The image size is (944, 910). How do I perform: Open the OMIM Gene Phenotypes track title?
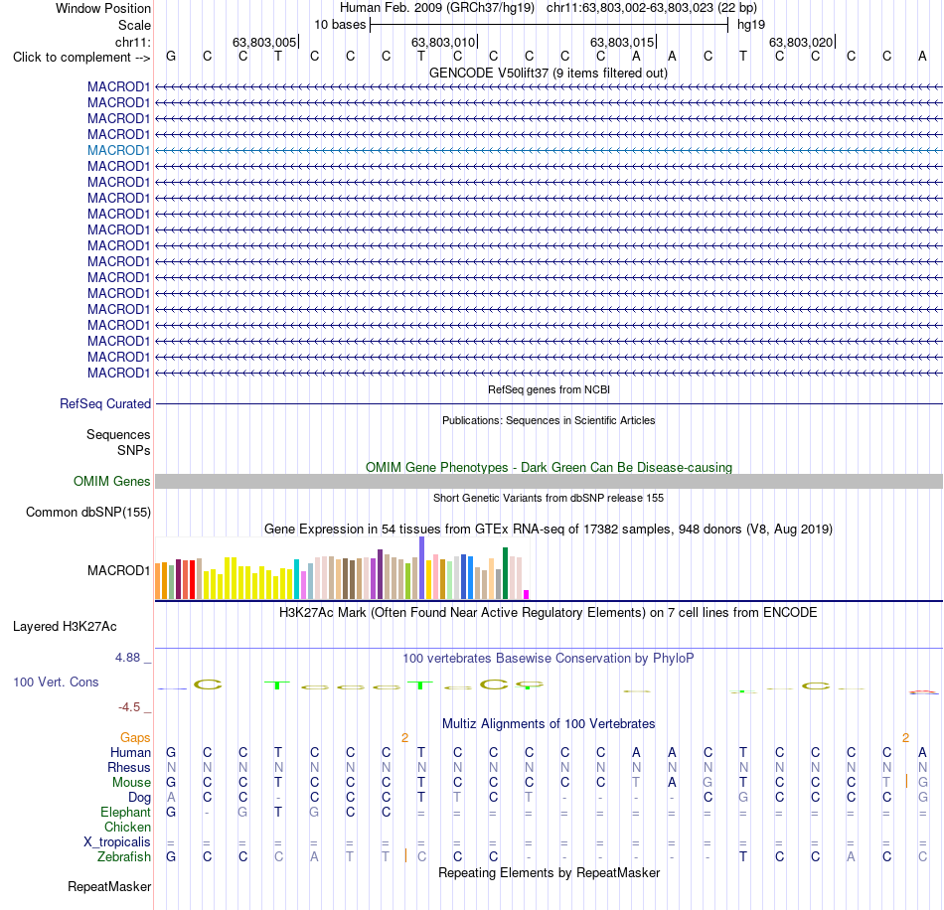pos(549,467)
